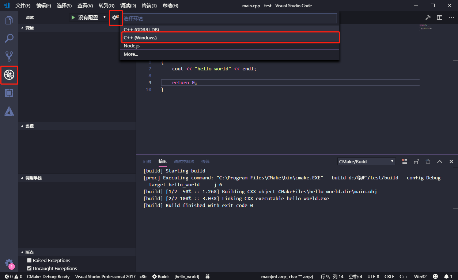Split the editor with layout icon
Image resolution: width=458 pixels, height=280 pixels.
coord(440,17)
